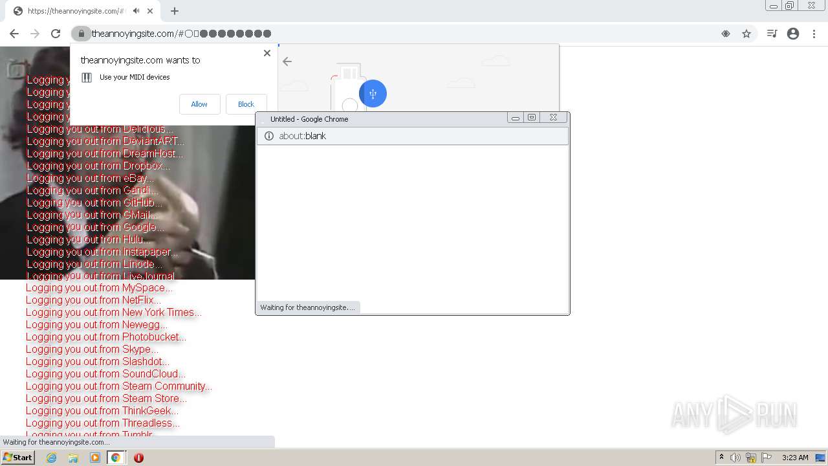This screenshot has width=828, height=466.
Task: Launch Internet Explorer from taskbar
Action: tap(51, 458)
